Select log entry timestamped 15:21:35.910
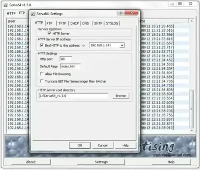200x170 pixels. pos(157,128)
